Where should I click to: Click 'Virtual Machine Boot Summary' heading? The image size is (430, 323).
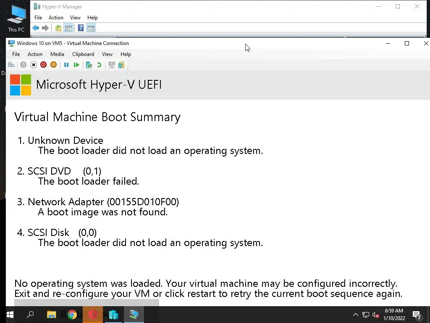[97, 117]
